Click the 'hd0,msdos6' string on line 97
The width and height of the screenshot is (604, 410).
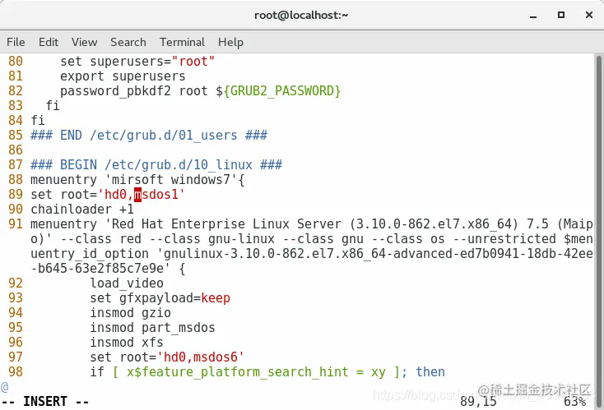tap(201, 357)
